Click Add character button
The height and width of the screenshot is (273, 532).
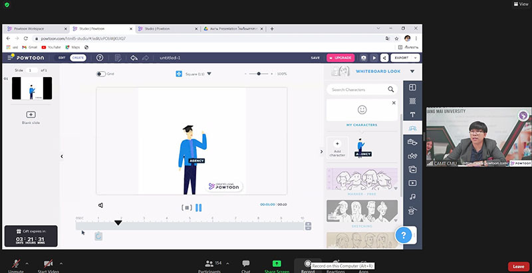click(x=337, y=147)
